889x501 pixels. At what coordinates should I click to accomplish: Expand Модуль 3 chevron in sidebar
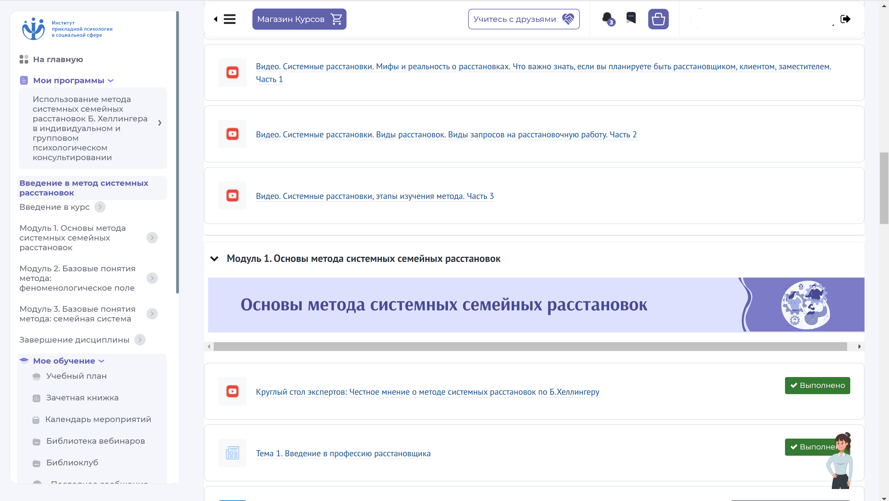tap(152, 313)
